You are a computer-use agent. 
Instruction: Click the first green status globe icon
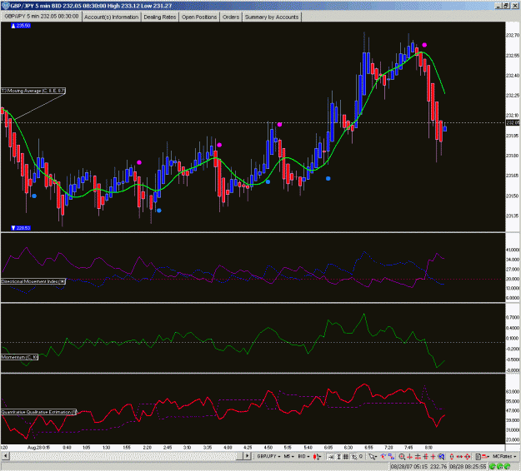(493, 466)
